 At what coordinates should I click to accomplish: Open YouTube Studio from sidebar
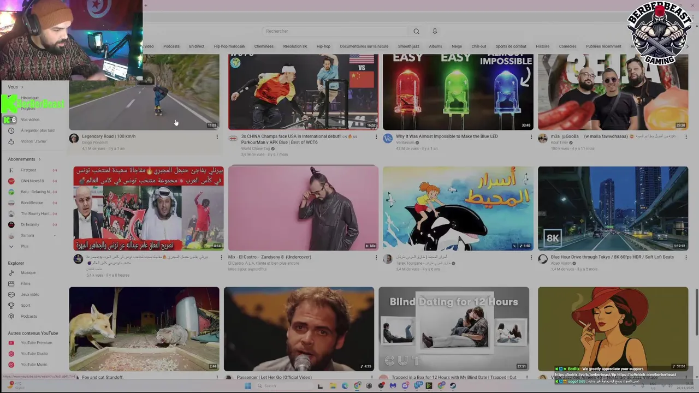34,354
